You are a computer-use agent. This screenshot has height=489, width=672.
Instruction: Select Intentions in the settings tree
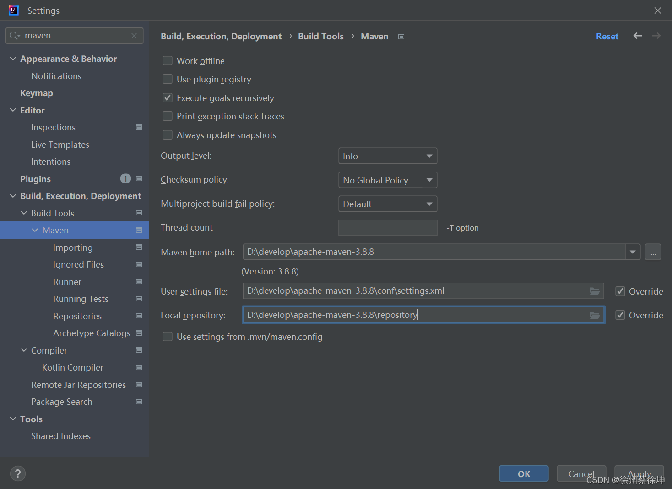coord(51,161)
